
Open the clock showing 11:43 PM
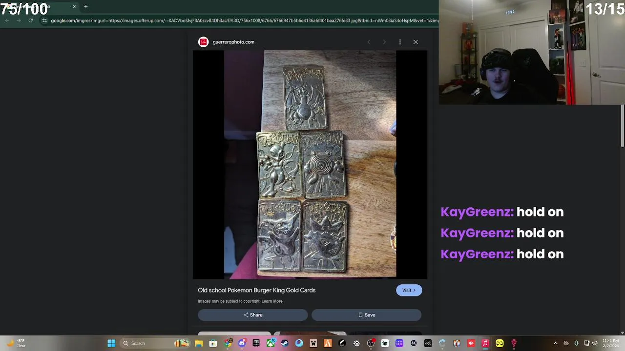tap(610, 343)
